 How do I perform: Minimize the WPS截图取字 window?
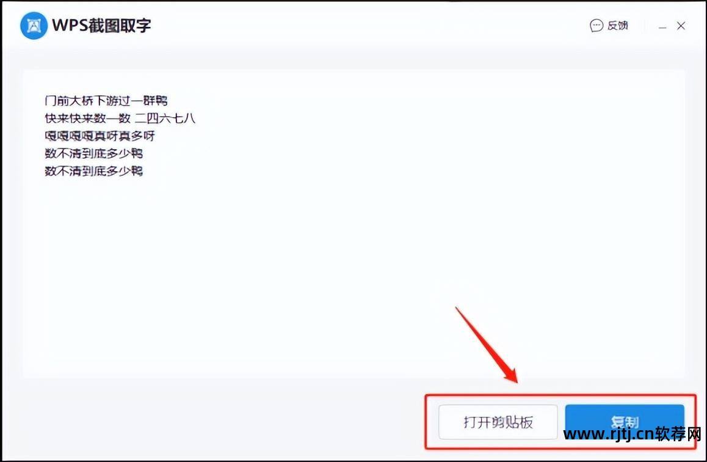click(x=662, y=27)
